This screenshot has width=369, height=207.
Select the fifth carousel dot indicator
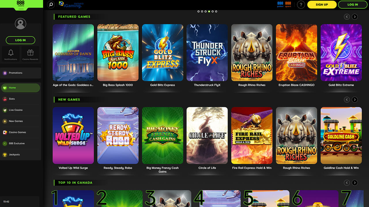[x=212, y=11]
